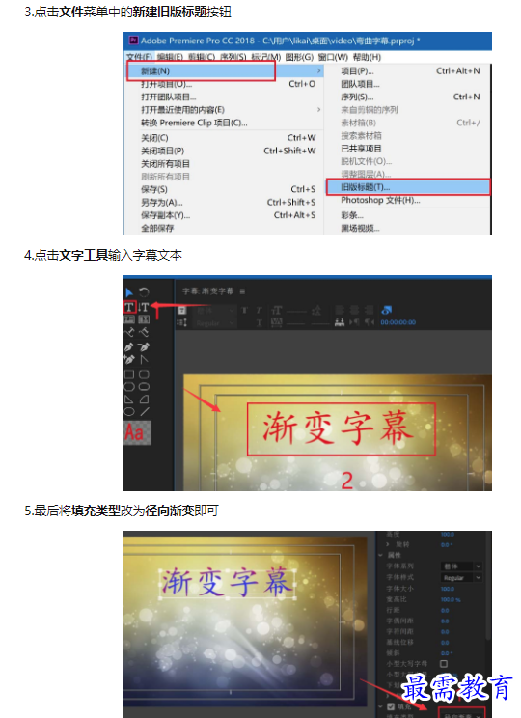The image size is (521, 718).
Task: Select the Arc shape tool
Action: tap(144, 400)
